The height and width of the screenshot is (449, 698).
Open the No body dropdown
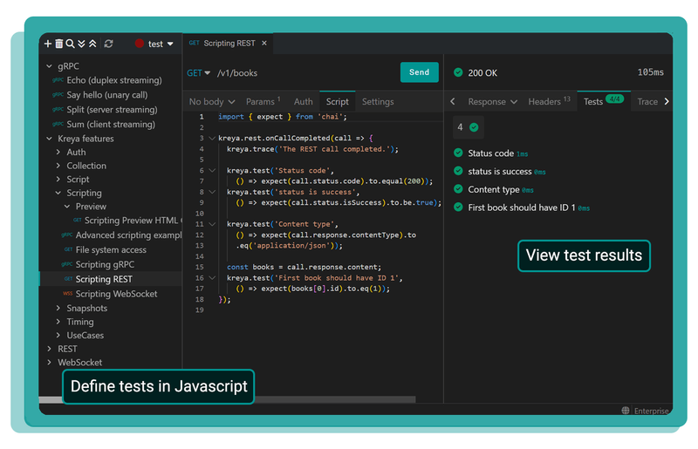(x=212, y=102)
